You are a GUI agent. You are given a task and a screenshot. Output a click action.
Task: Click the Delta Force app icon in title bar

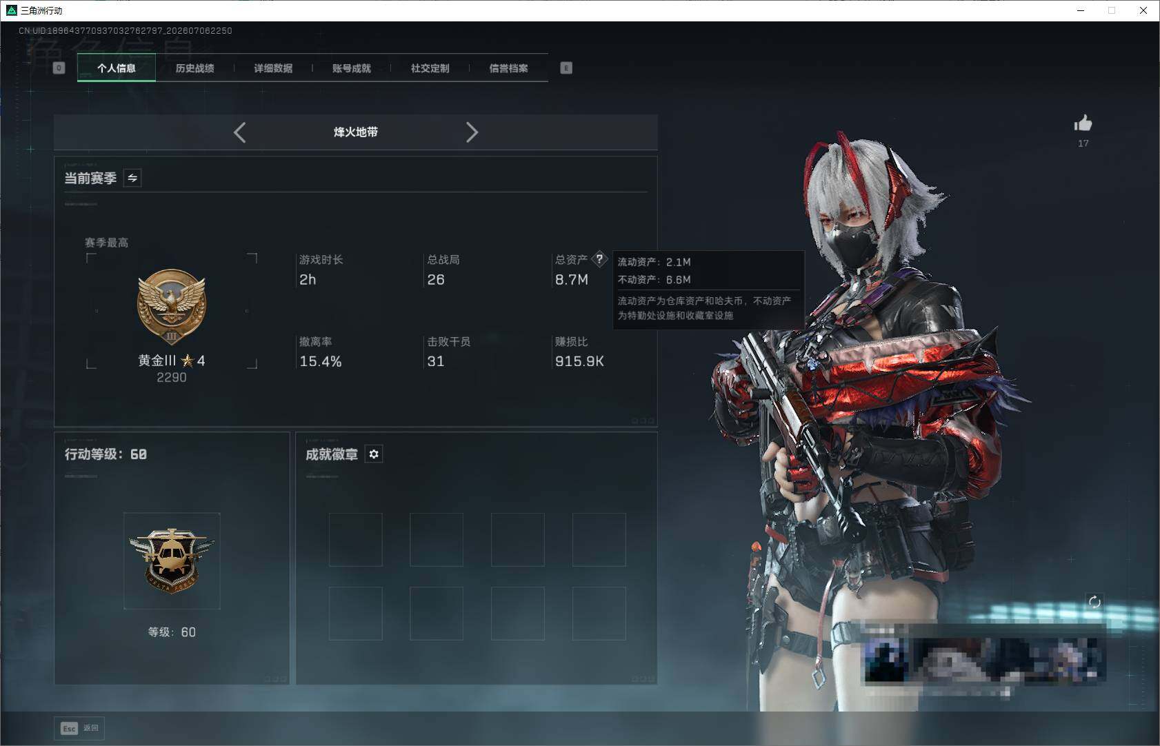[11, 10]
